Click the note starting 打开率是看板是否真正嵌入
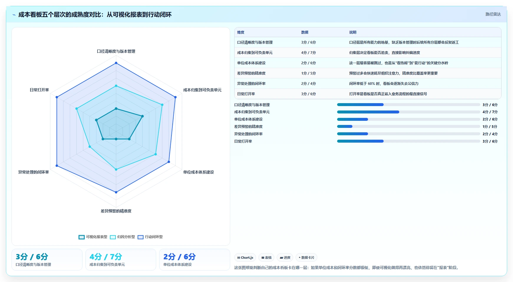Image resolution: width=513 pixels, height=282 pixels. pos(388,94)
